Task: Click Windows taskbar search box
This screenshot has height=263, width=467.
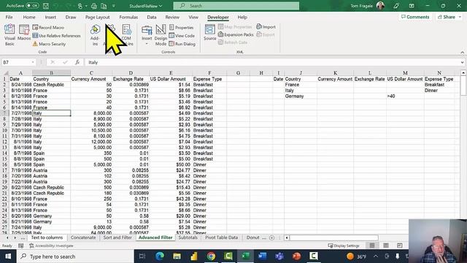Action: point(75,256)
